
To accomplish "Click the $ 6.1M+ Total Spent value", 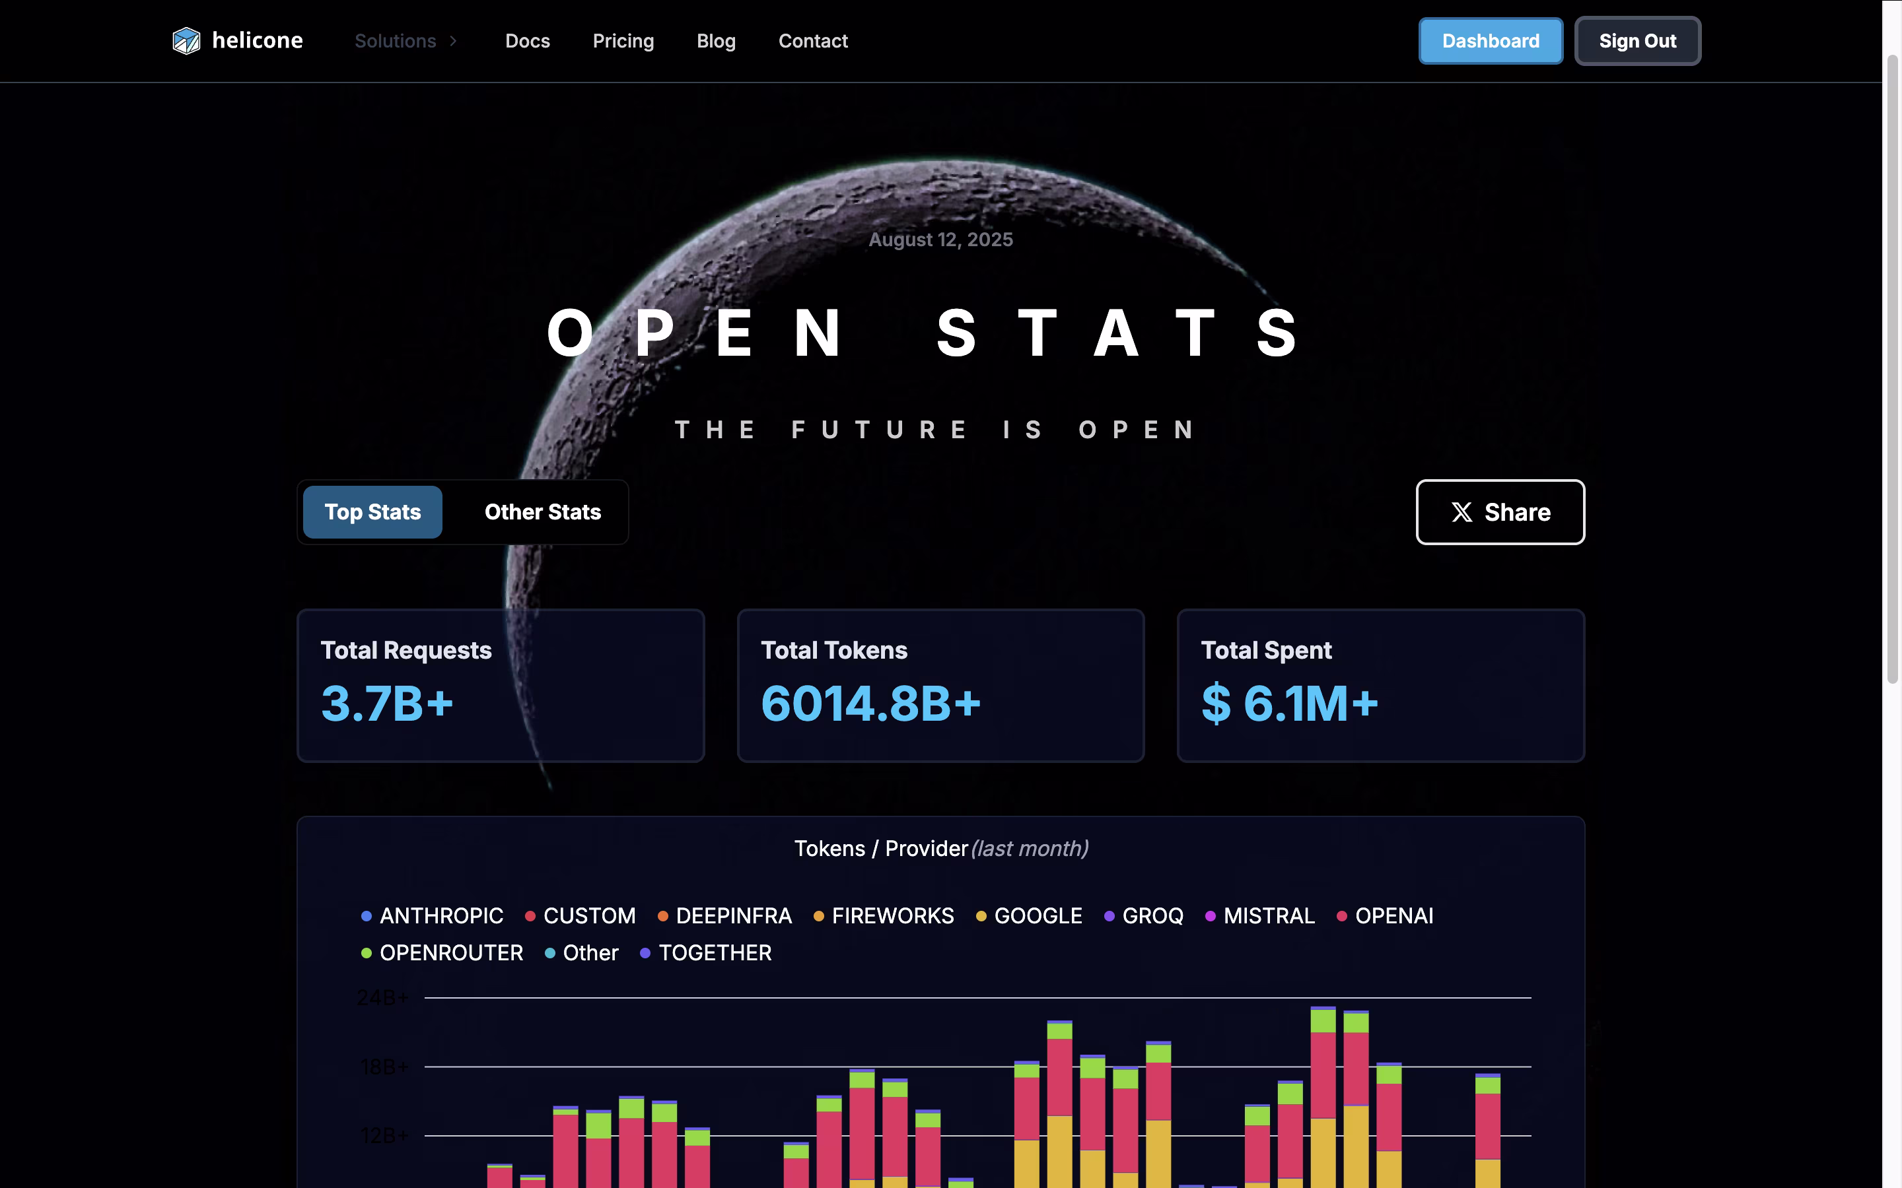I will click(1290, 703).
